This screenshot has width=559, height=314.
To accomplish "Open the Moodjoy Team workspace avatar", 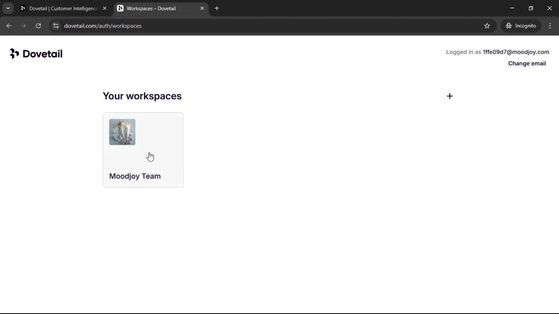I will point(122,132).
